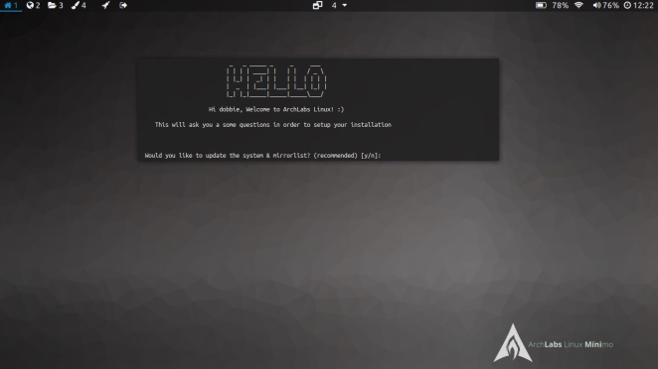Screen dimensions: 658x369
Task: Click the HELLO ASCII art banner
Action: click(276, 81)
